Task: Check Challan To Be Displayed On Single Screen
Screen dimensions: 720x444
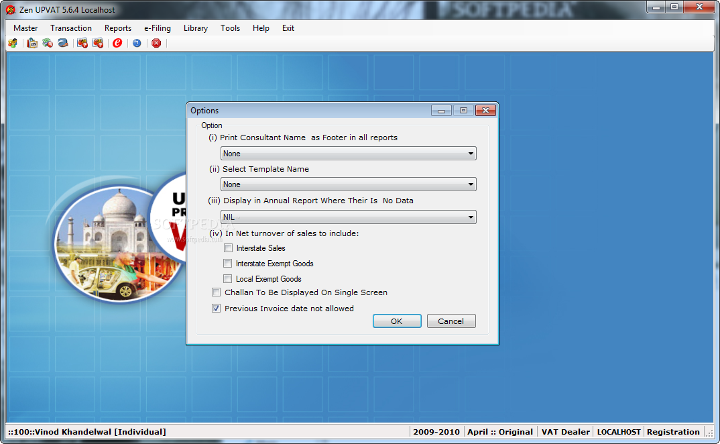Action: (217, 292)
